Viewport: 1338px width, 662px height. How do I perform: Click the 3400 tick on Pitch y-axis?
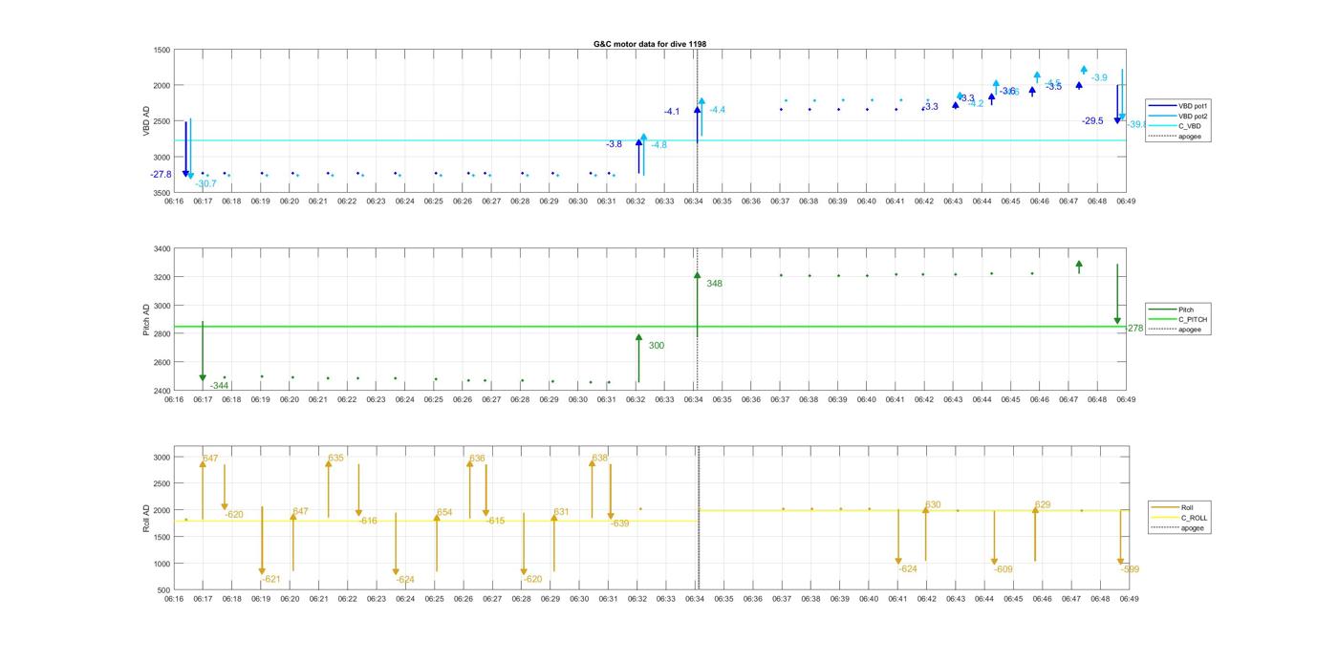[x=161, y=249]
